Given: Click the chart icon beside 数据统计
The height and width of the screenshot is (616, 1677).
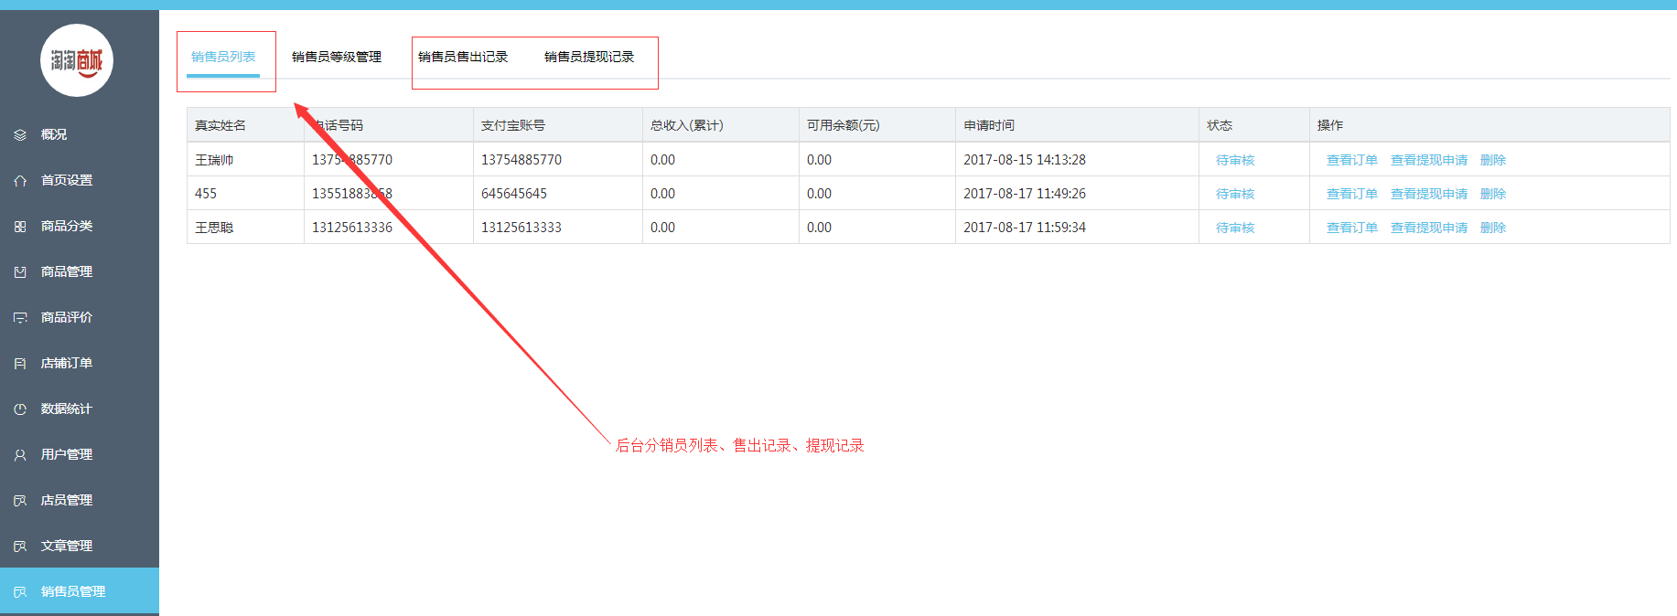Looking at the screenshot, I should tap(20, 409).
